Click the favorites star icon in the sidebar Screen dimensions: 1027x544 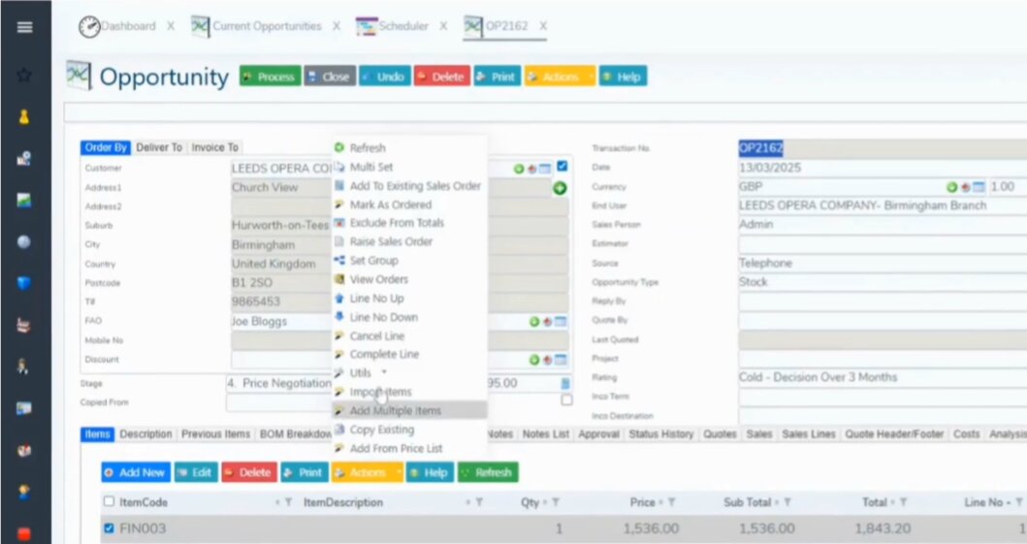[x=24, y=75]
